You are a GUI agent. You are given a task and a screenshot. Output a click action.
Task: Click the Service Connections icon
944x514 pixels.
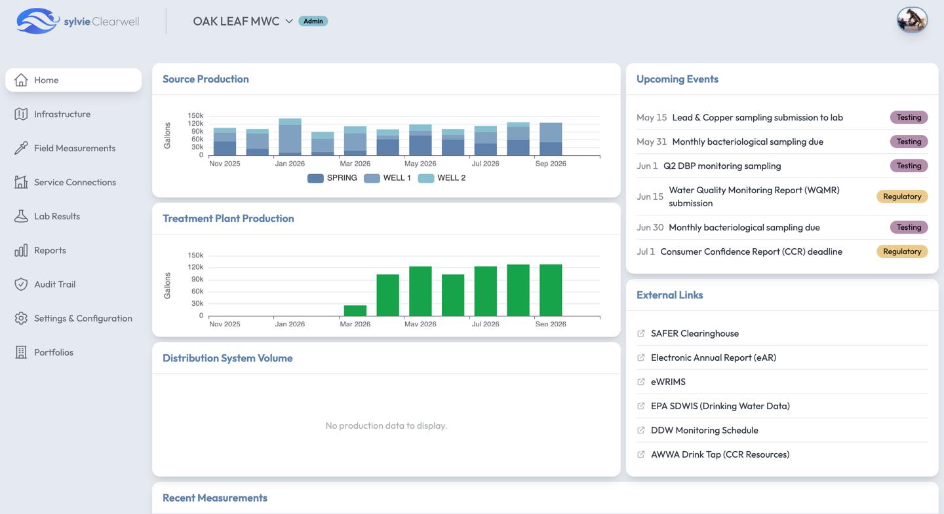[x=21, y=182]
